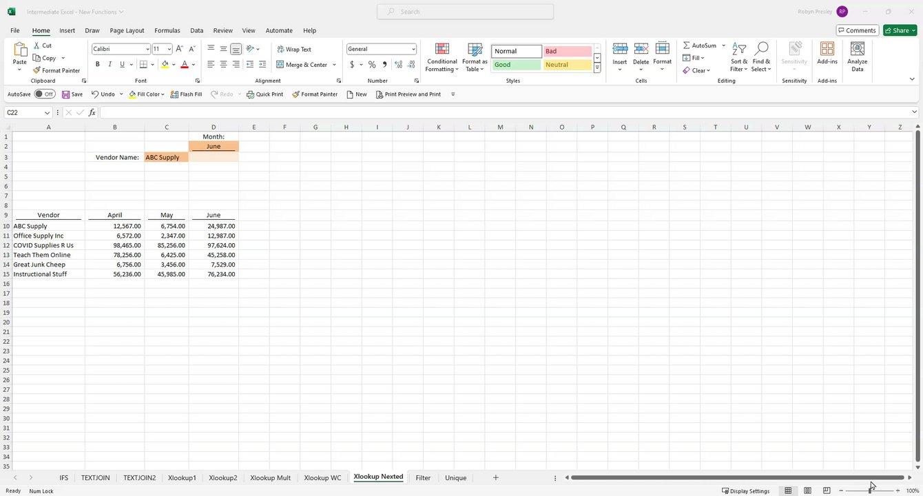Click the Share button
This screenshot has width=923, height=496.
click(x=900, y=30)
